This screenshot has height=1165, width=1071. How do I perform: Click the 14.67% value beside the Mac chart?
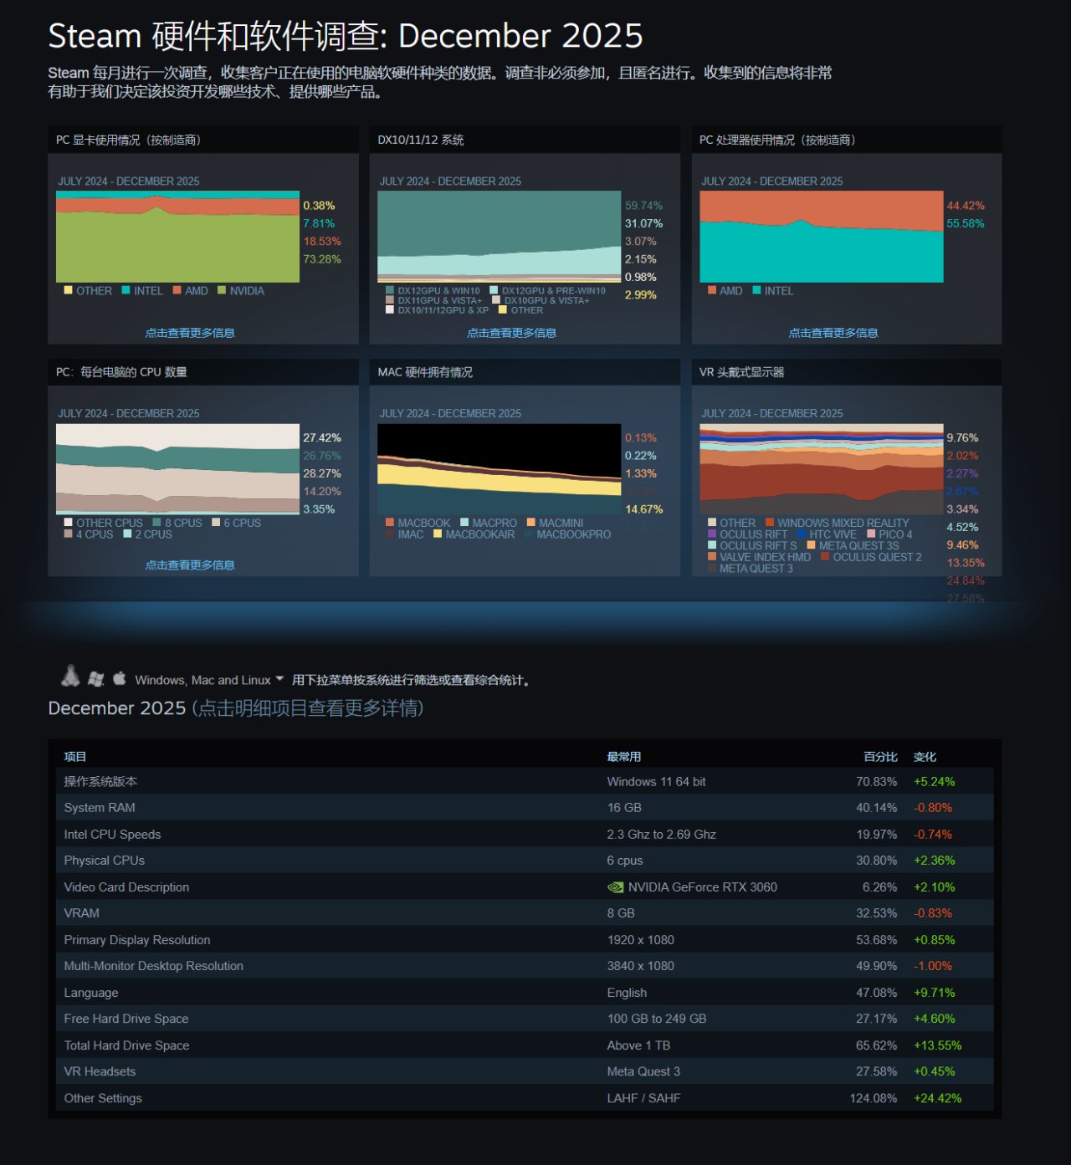[643, 509]
